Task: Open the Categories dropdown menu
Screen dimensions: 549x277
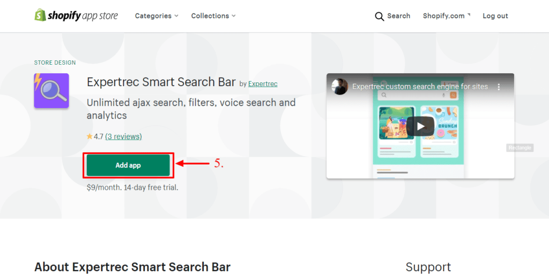Action: [x=157, y=16]
